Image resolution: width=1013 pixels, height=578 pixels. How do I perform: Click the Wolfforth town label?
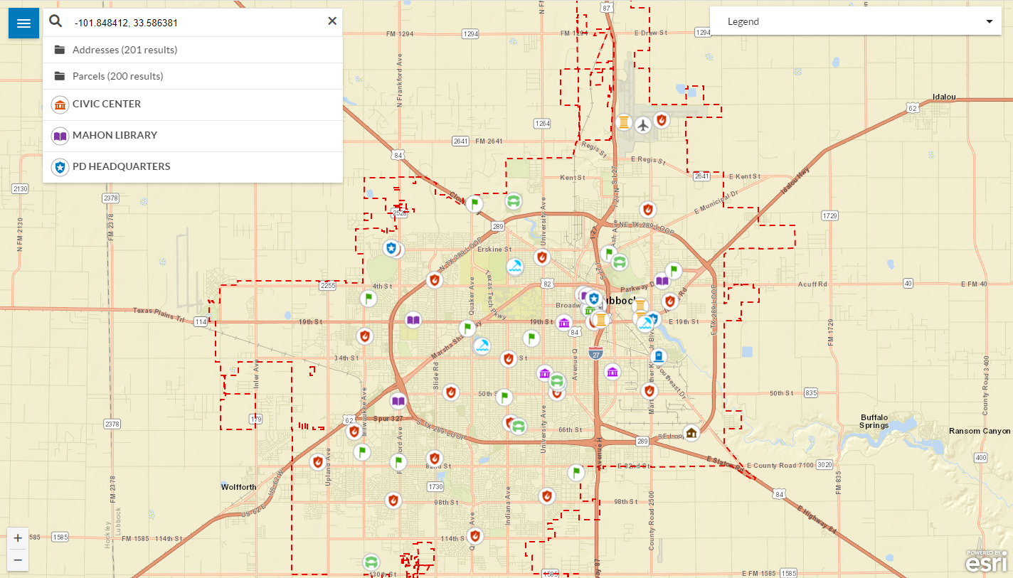(x=238, y=487)
